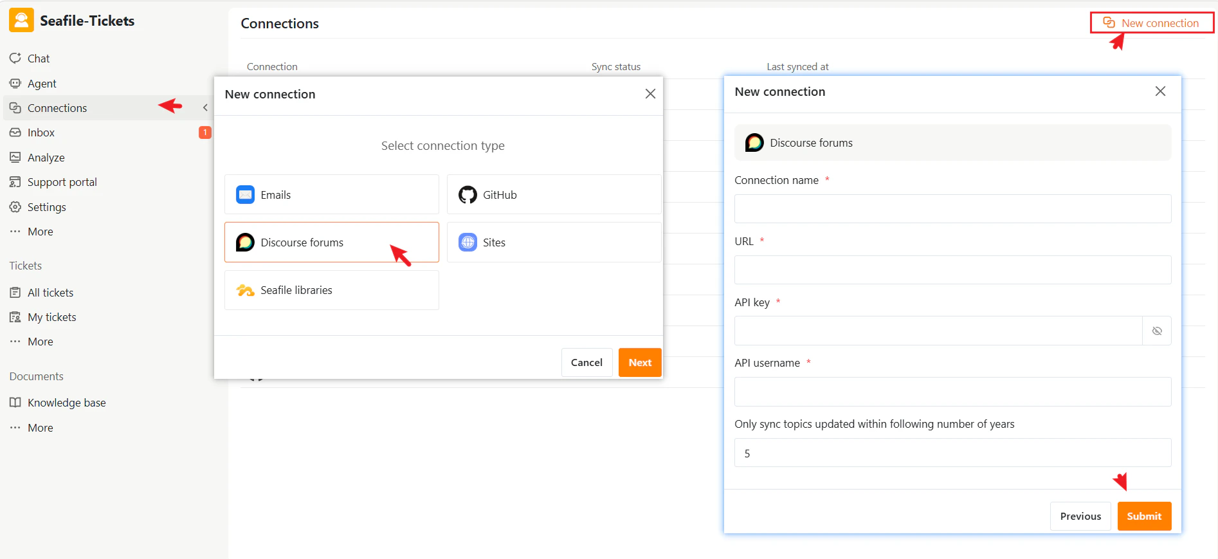Open Settings in the sidebar
The image size is (1218, 559).
(x=46, y=207)
